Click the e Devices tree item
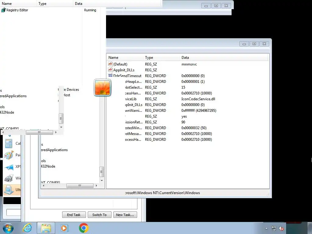The width and height of the screenshot is (312, 234). coord(71,90)
